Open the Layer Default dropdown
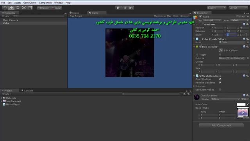The image size is (250, 141). pos(239,20)
